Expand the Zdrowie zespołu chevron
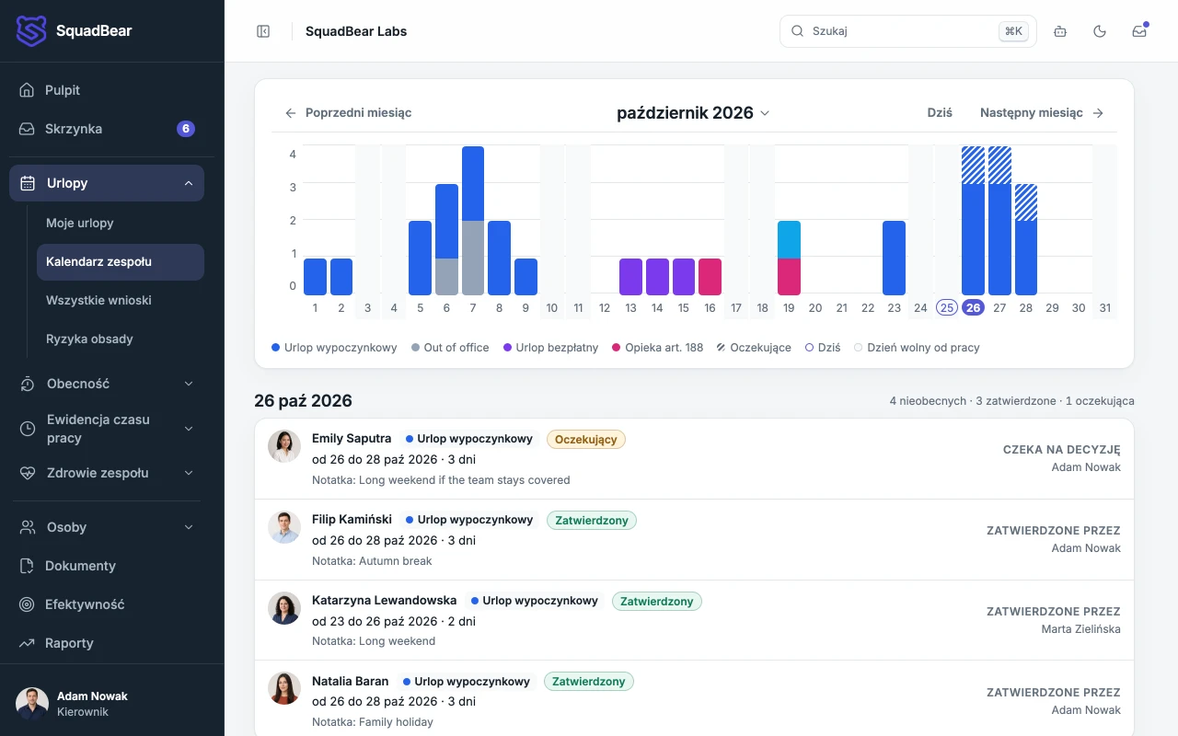Viewport: 1178px width, 736px height. point(189,473)
